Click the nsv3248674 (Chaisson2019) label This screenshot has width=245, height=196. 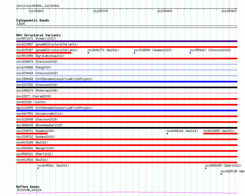click(37, 62)
